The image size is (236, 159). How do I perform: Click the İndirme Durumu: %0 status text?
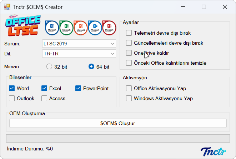coord(30,149)
